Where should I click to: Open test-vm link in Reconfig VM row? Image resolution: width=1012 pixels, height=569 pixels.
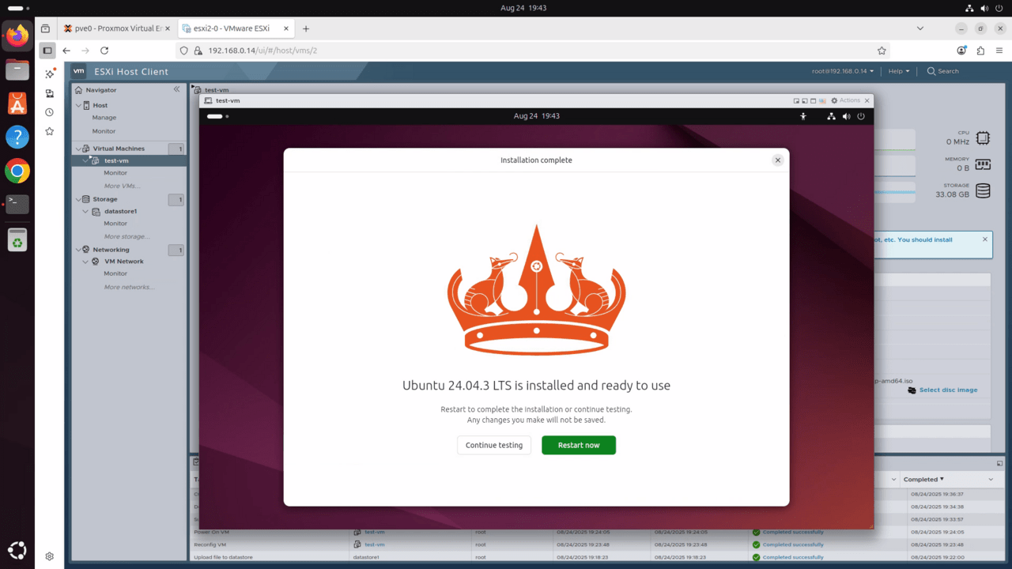click(374, 545)
